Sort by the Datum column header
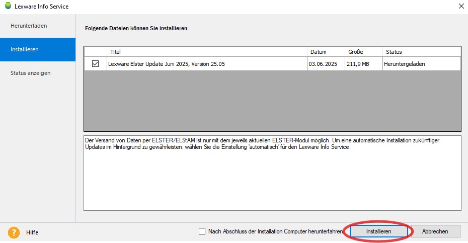This screenshot has height=243, width=468. pos(326,52)
